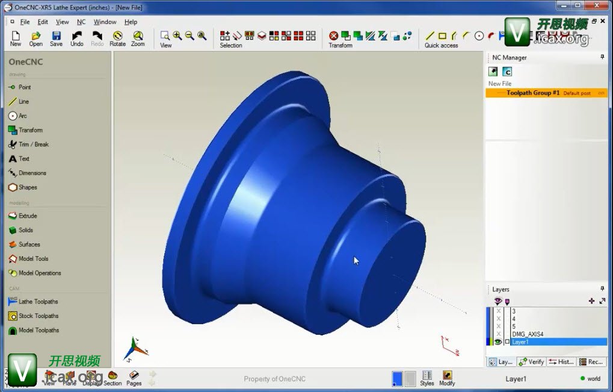Click the purple marker header in Layers

pyautogui.click(x=508, y=301)
